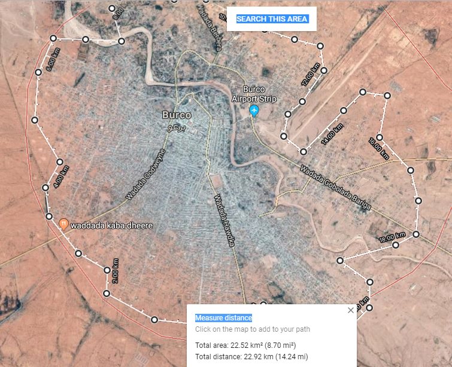Click the 4.00 km distance marker label

61,177
